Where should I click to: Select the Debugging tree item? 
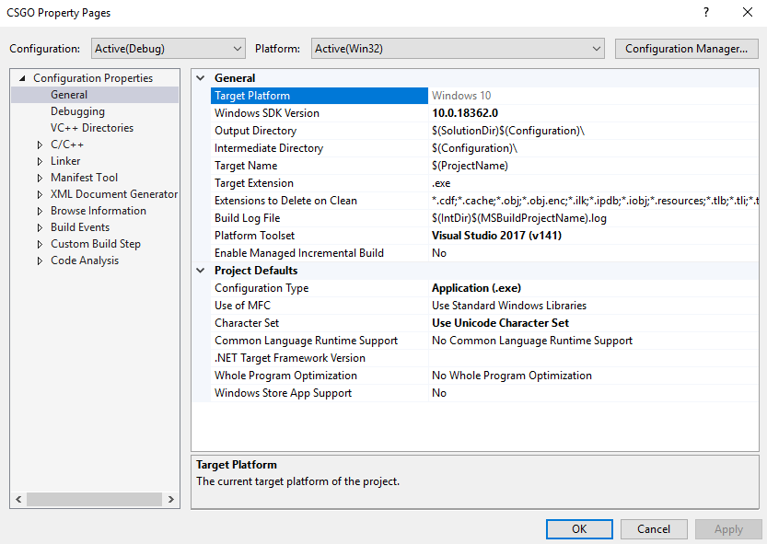pos(77,111)
